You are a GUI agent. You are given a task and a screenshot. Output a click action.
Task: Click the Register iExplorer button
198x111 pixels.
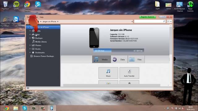(x=148, y=17)
